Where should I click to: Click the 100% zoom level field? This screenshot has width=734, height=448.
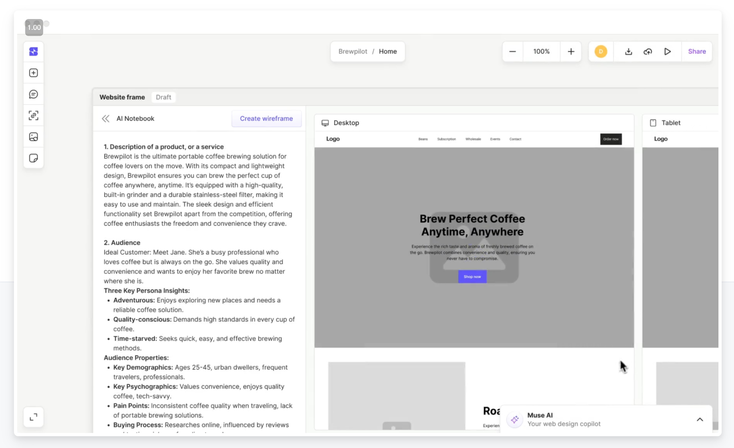point(541,52)
